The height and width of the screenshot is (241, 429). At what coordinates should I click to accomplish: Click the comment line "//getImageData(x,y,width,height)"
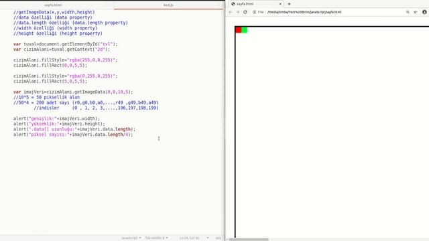point(54,12)
